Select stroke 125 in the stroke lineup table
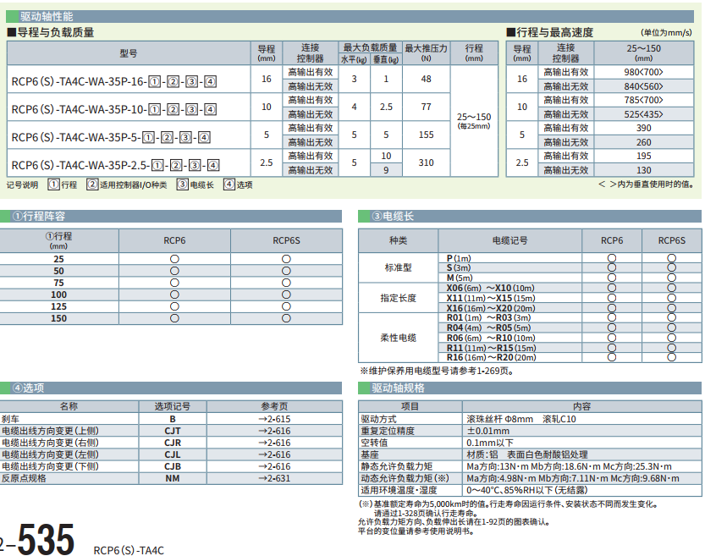This screenshot has width=705, height=556. pos(58,306)
